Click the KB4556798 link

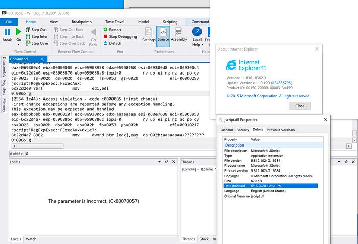281,83
